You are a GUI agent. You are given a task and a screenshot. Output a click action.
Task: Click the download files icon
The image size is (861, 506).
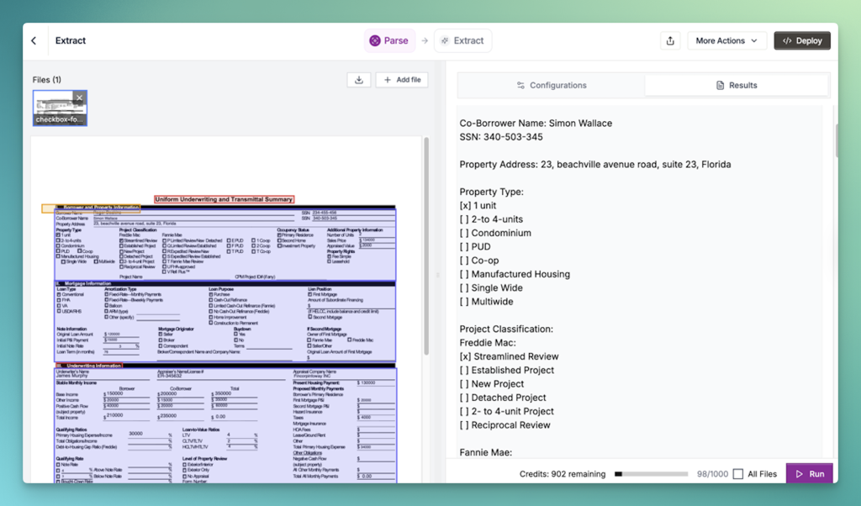pos(359,80)
